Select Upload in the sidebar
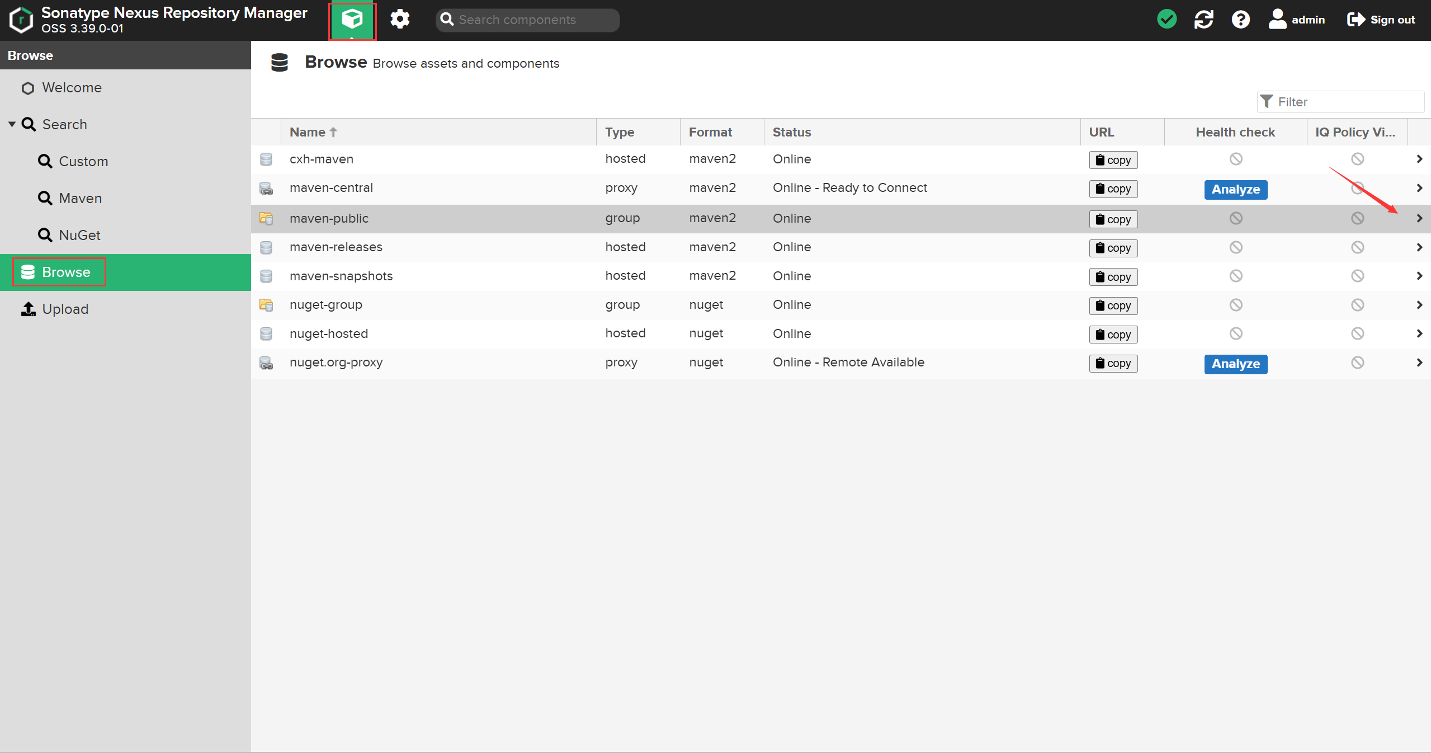Screen dimensions: 1431x753 click(x=65, y=309)
